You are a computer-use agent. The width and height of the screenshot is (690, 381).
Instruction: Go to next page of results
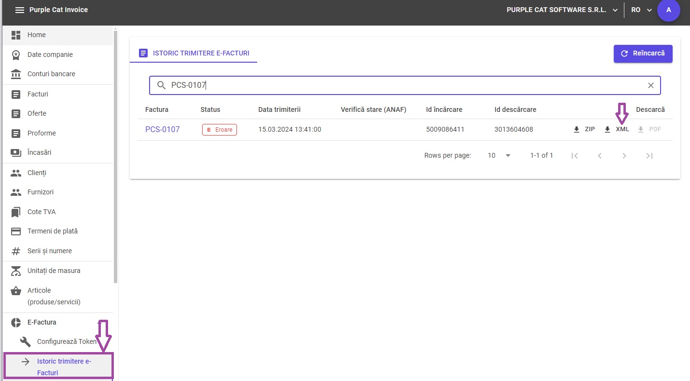coord(624,155)
